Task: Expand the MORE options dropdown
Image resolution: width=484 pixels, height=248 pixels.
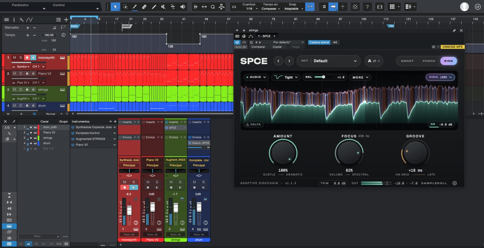Action: pyautogui.click(x=360, y=77)
